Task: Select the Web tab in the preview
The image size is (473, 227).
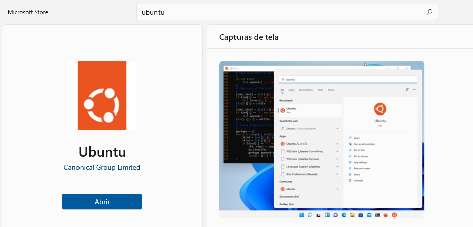Action: pos(320,90)
